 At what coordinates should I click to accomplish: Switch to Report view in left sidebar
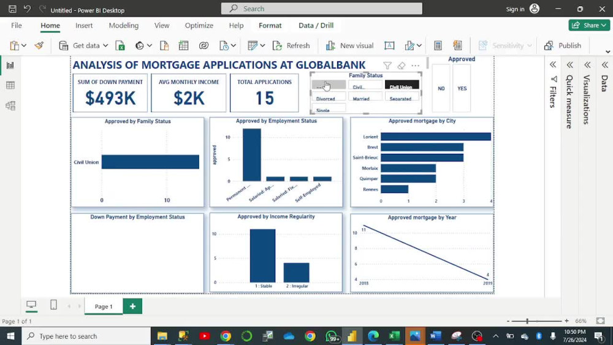click(10, 65)
